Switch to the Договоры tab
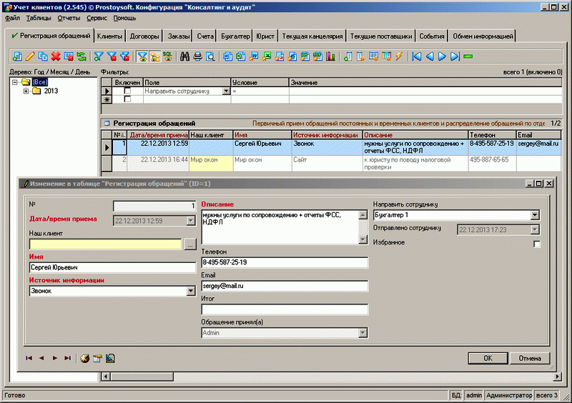 (145, 36)
